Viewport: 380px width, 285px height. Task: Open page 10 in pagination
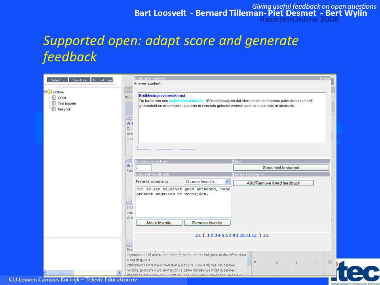[x=242, y=235]
